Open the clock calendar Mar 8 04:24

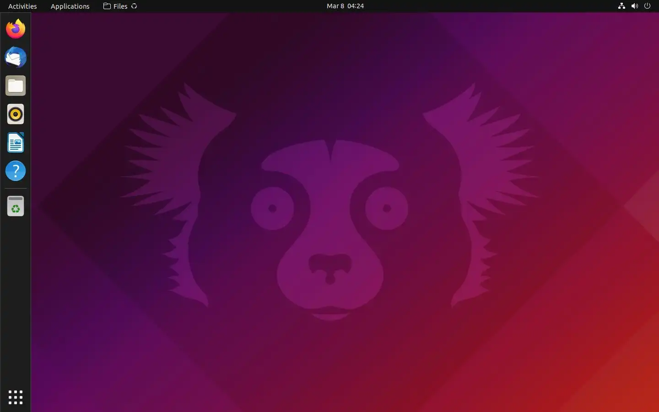click(345, 6)
